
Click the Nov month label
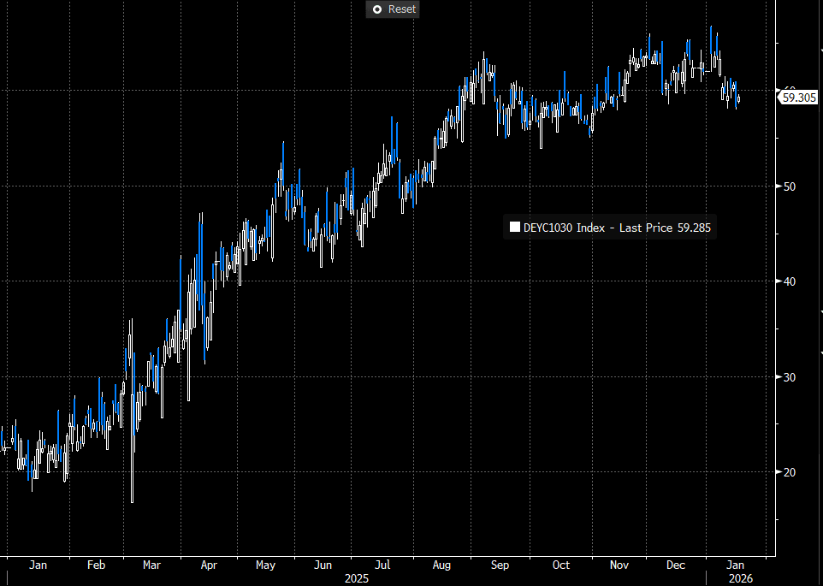click(618, 565)
